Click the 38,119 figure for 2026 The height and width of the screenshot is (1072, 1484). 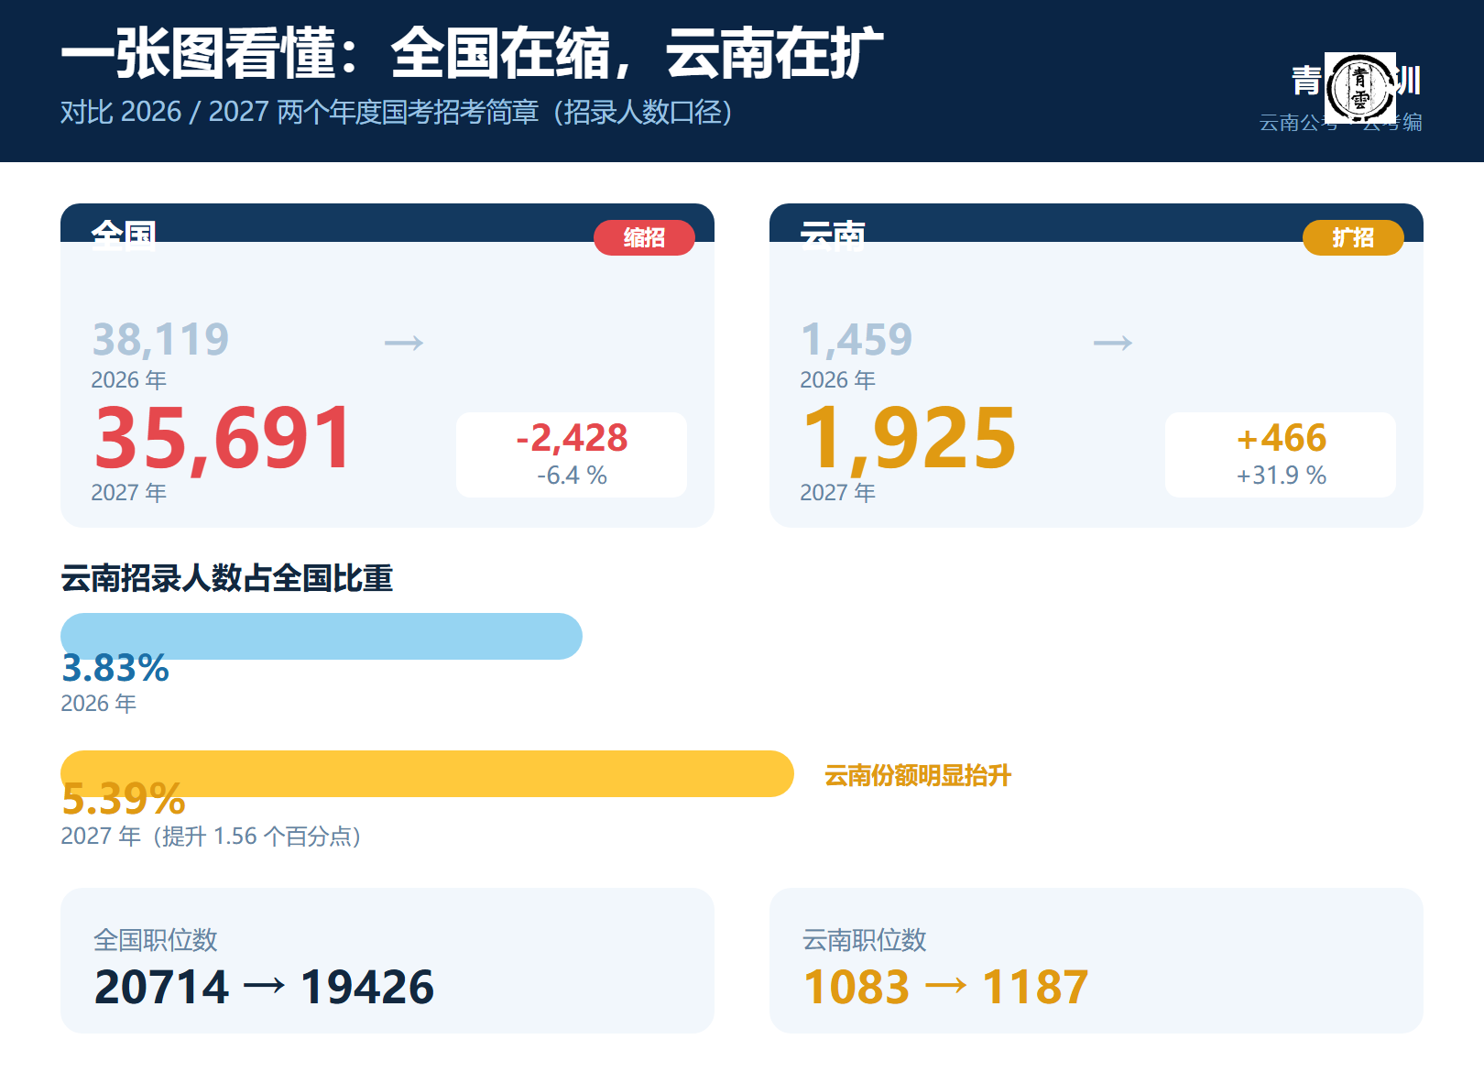(160, 339)
